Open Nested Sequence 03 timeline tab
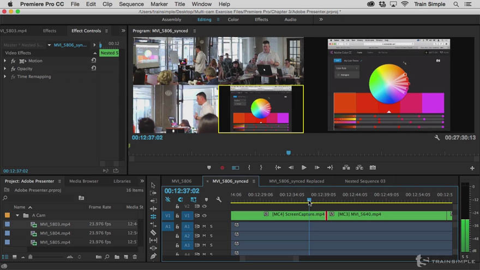The height and width of the screenshot is (270, 480). pyautogui.click(x=365, y=181)
